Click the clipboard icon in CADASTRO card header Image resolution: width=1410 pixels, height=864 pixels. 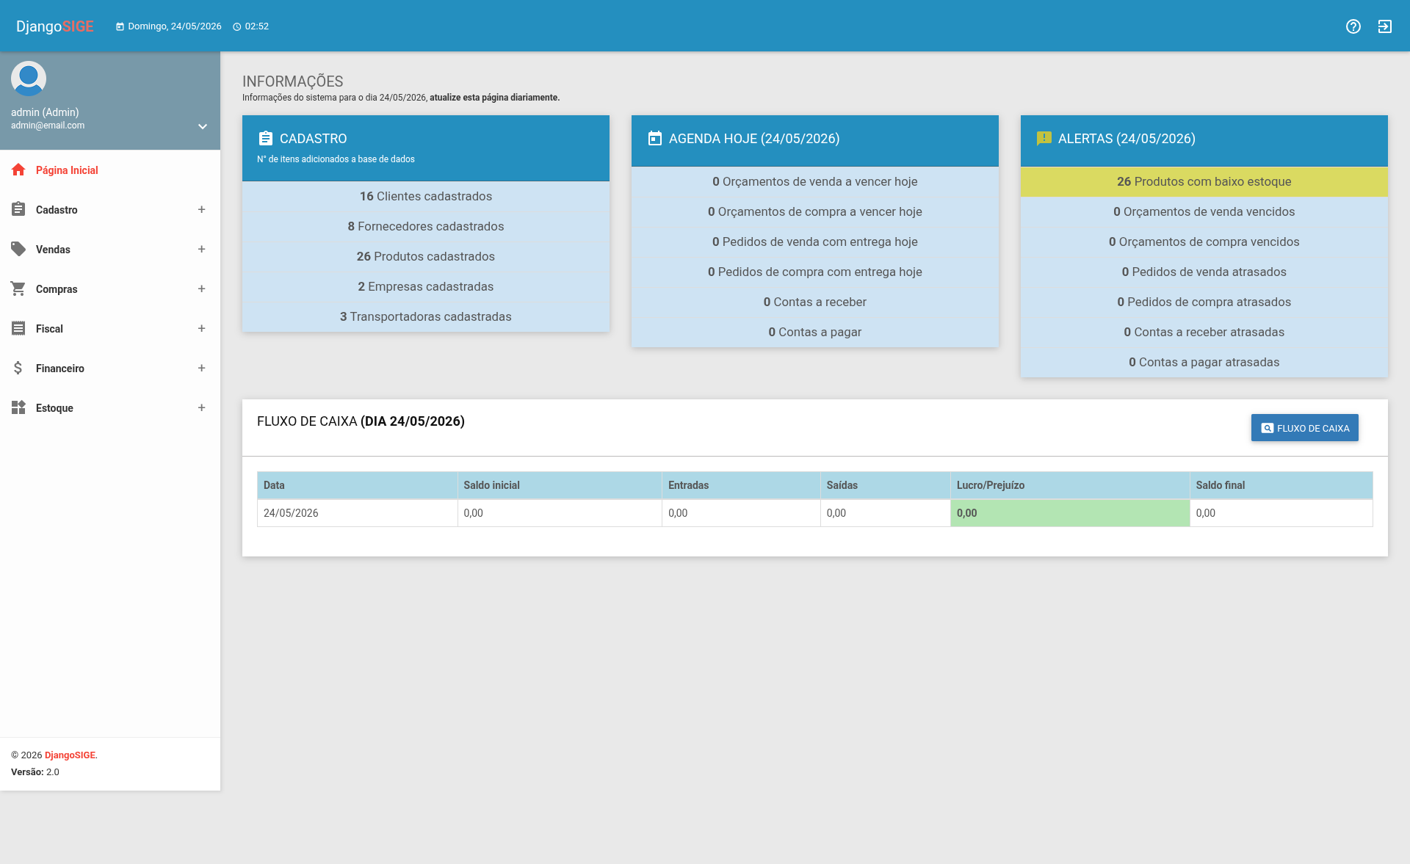pyautogui.click(x=266, y=138)
